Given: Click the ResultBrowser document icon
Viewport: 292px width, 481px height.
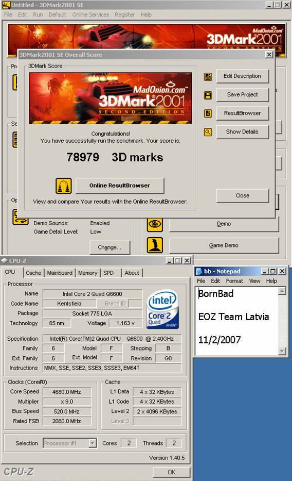Looking at the screenshot, I should tap(208, 113).
